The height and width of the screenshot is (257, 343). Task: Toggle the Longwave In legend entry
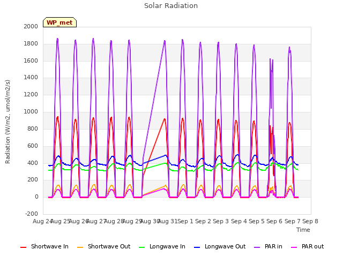pos(162,246)
